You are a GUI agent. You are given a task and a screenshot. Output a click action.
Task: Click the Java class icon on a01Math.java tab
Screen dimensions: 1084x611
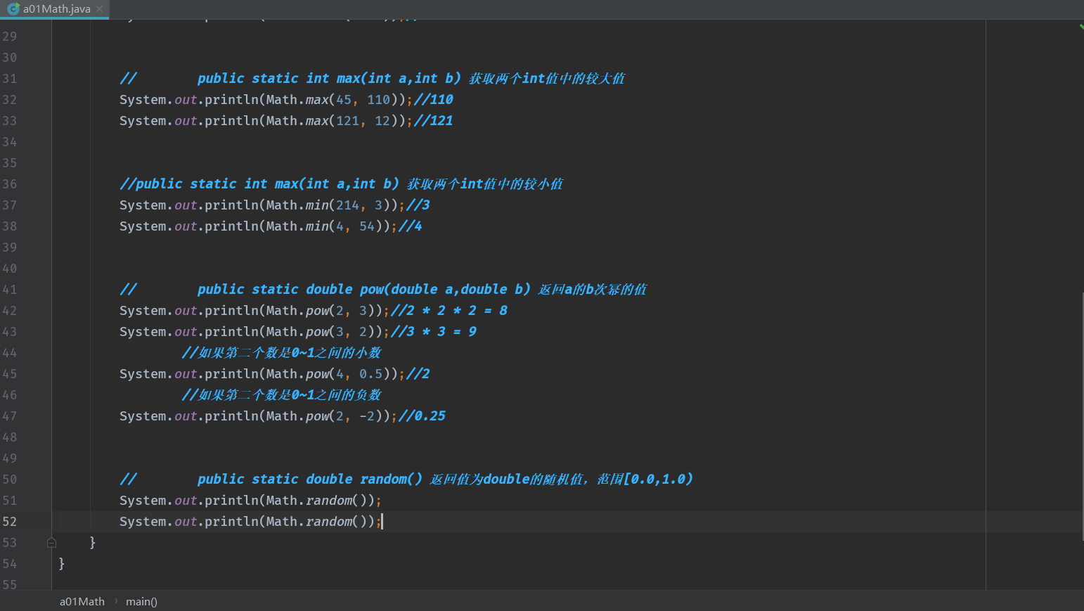pyautogui.click(x=13, y=9)
